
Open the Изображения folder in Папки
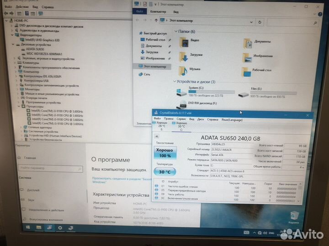(258, 57)
